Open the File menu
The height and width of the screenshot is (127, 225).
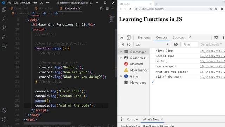(x=9, y=2)
